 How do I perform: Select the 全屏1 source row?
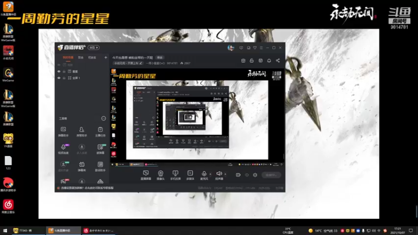tap(82, 78)
